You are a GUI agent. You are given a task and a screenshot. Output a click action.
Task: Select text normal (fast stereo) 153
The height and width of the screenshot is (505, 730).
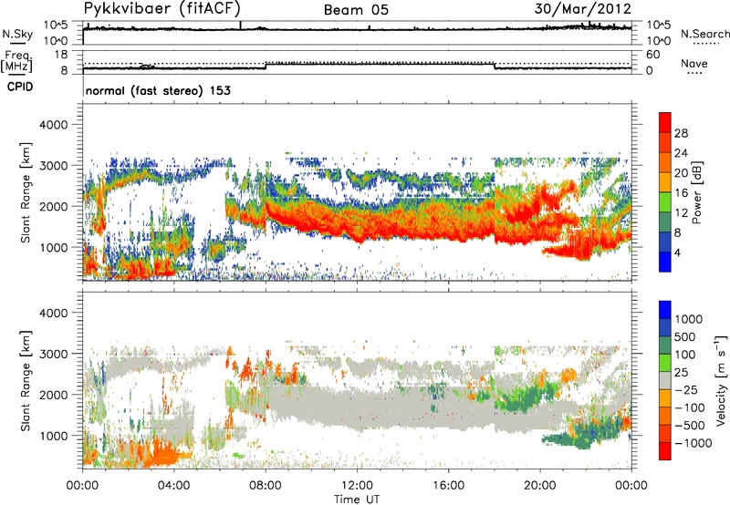tap(158, 90)
